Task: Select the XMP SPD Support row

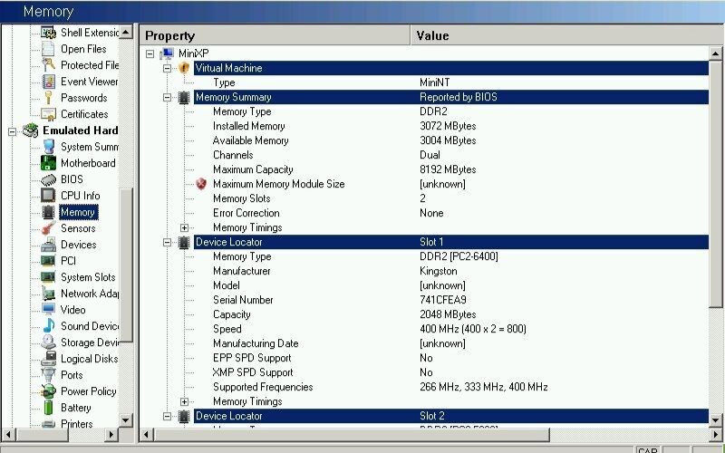Action: pos(450,372)
